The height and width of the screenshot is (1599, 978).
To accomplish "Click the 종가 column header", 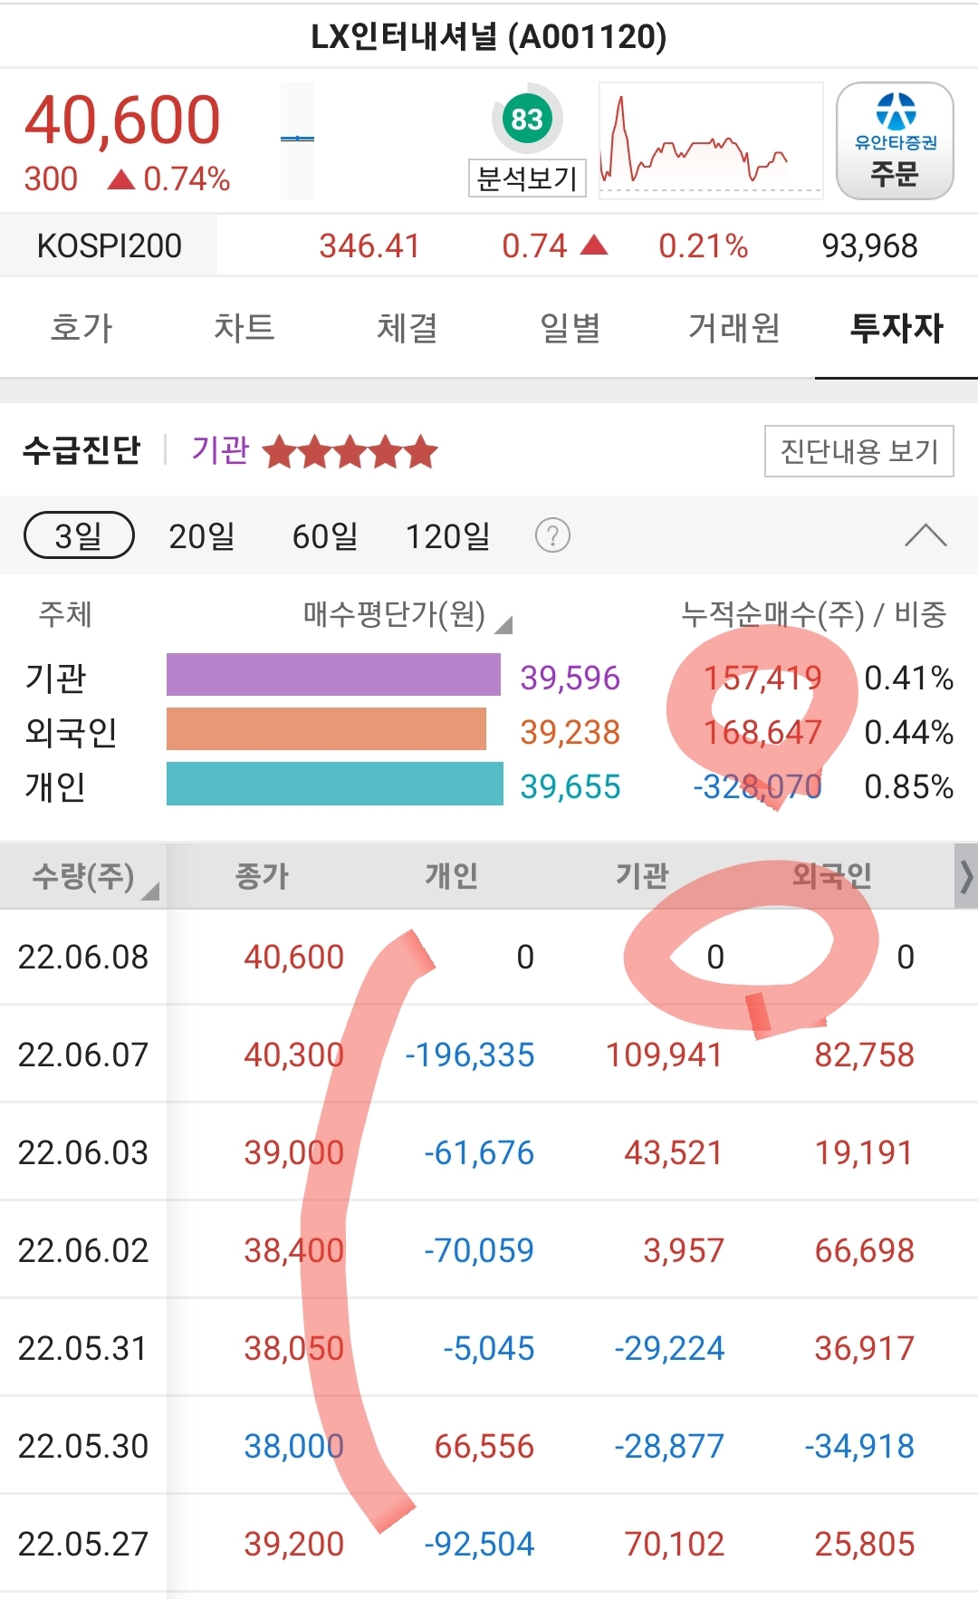I will coord(262,876).
